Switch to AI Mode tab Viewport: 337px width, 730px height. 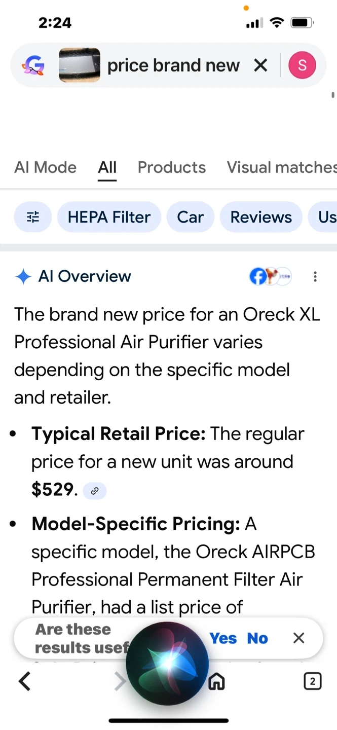(x=46, y=167)
